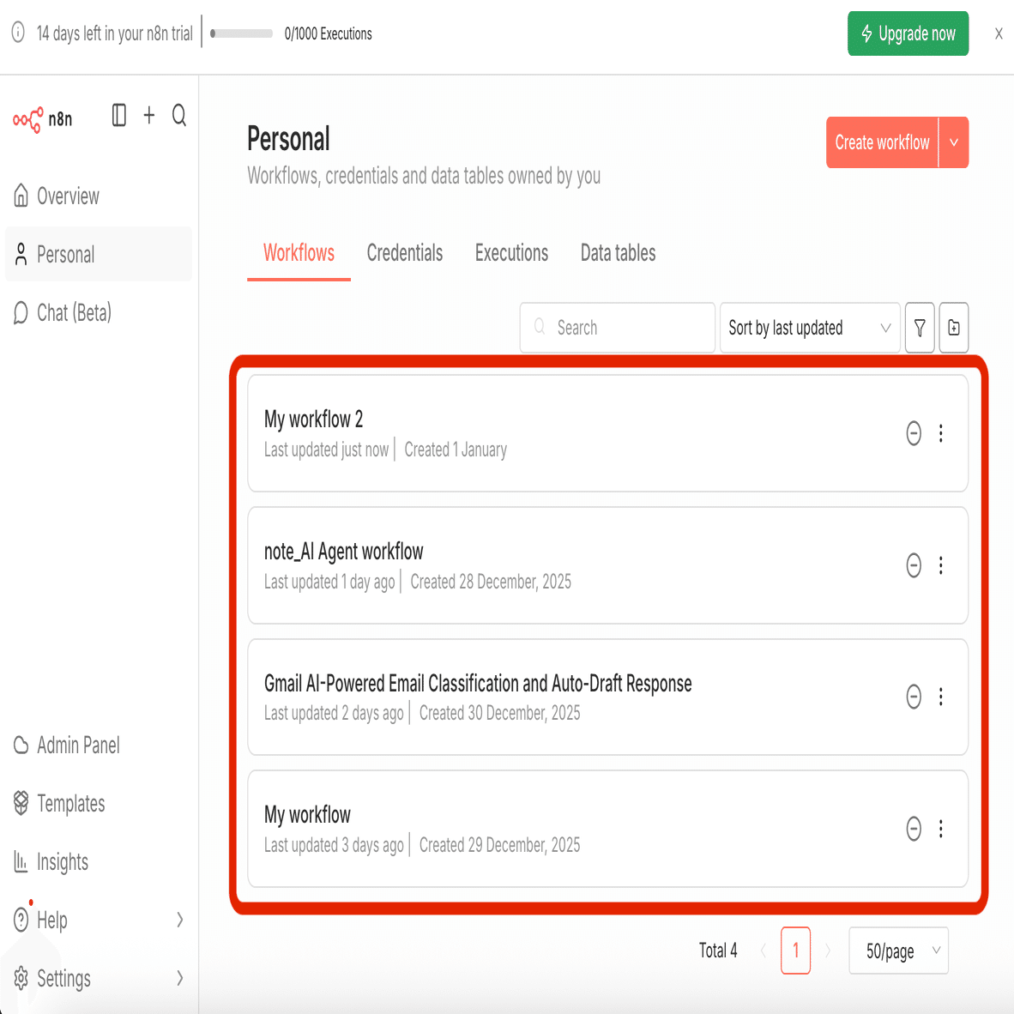This screenshot has width=1014, height=1014.
Task: Open Gmail AI-Powered Email Classification workflow
Action: point(478,684)
